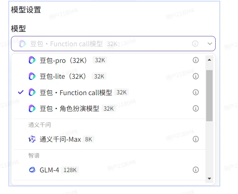The width and height of the screenshot is (238, 194).
Task: Click the 8K tag beside 通义千问-Max
Action: click(x=88, y=139)
